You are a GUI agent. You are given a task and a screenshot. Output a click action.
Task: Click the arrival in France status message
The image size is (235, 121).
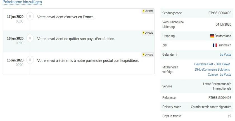pyautogui.click(x=66, y=17)
